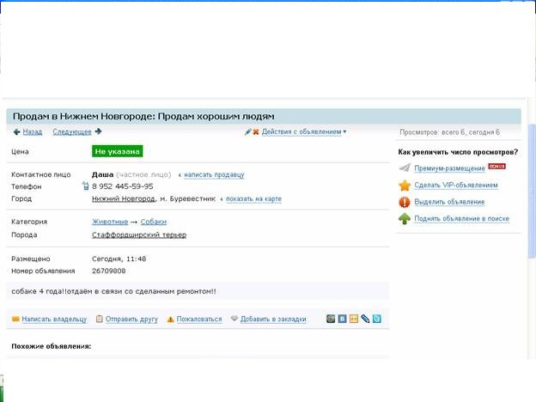Click the premium placement paper-plane icon
The height and width of the screenshot is (402, 536).
[x=405, y=167]
